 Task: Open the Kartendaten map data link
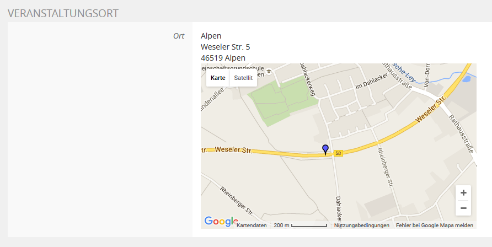click(252, 225)
